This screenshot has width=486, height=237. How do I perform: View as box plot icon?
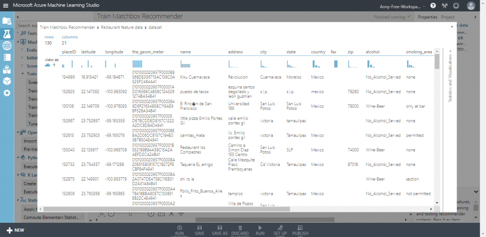coord(55,65)
